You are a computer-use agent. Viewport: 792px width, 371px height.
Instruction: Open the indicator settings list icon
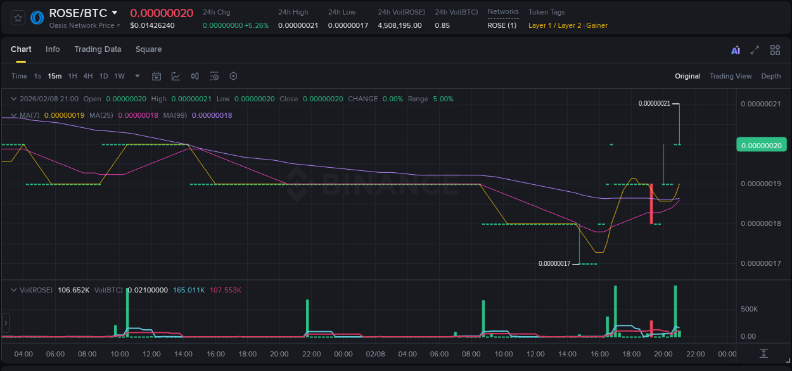click(214, 76)
